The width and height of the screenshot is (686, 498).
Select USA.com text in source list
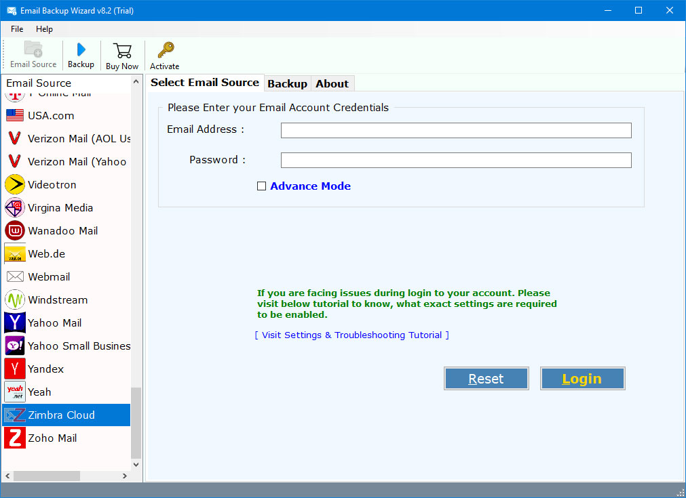[51, 116]
